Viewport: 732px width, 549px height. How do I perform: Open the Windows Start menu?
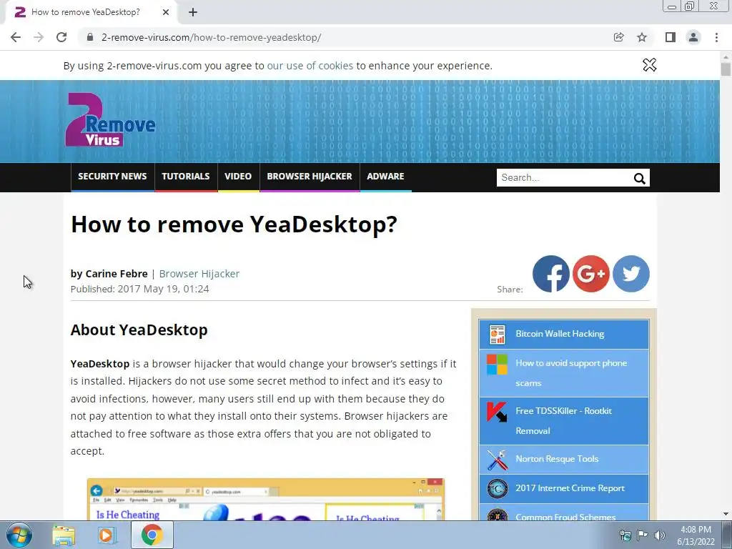tap(19, 535)
